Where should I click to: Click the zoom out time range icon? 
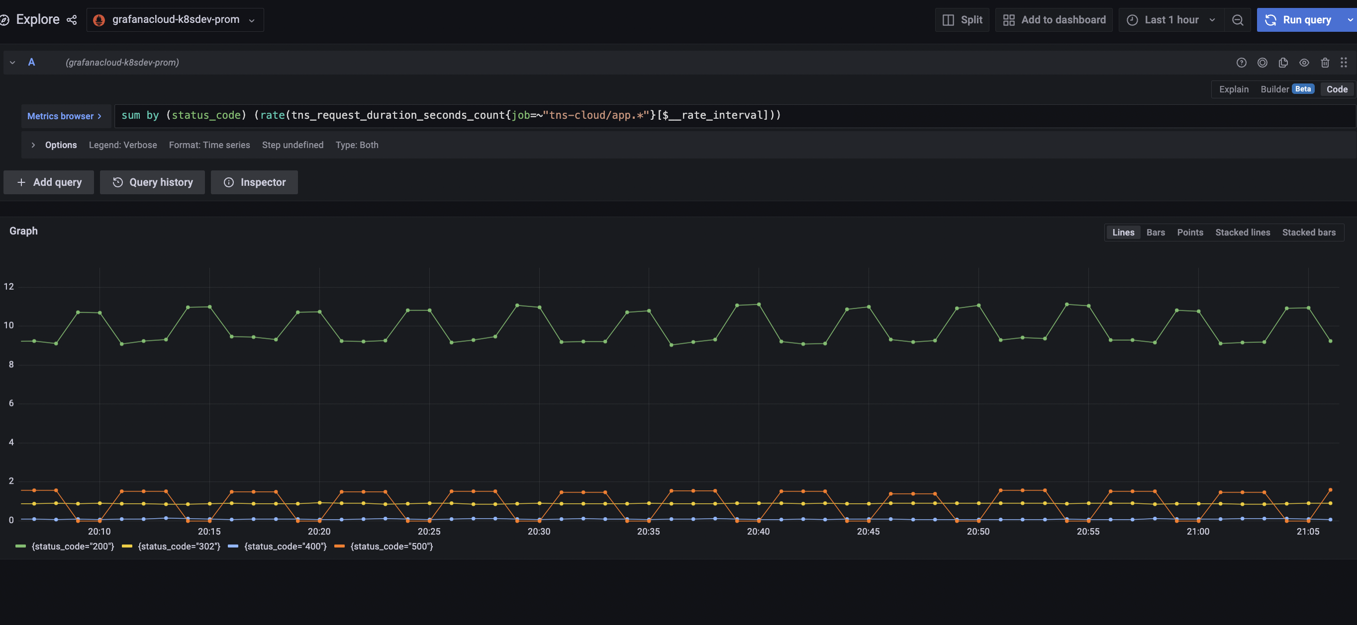(1238, 20)
